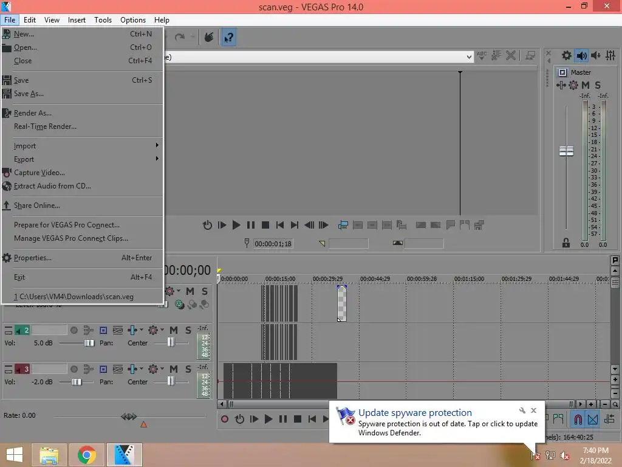Stop main timeline playback

pyautogui.click(x=298, y=419)
